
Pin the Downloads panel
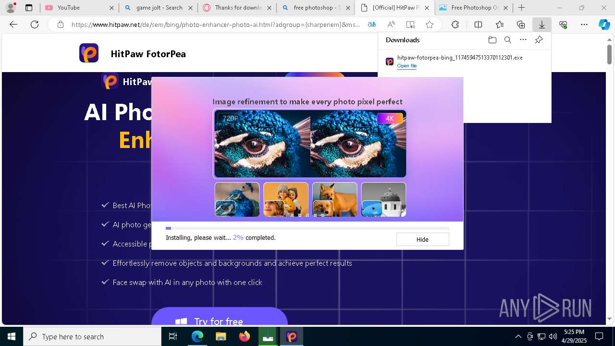[539, 40]
